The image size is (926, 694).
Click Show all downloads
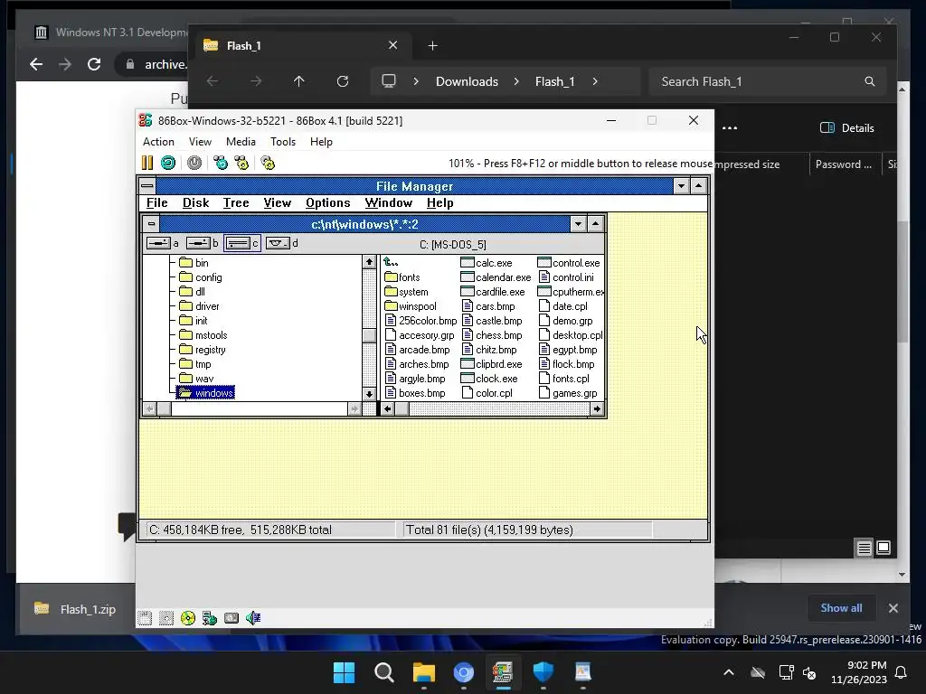tap(841, 608)
